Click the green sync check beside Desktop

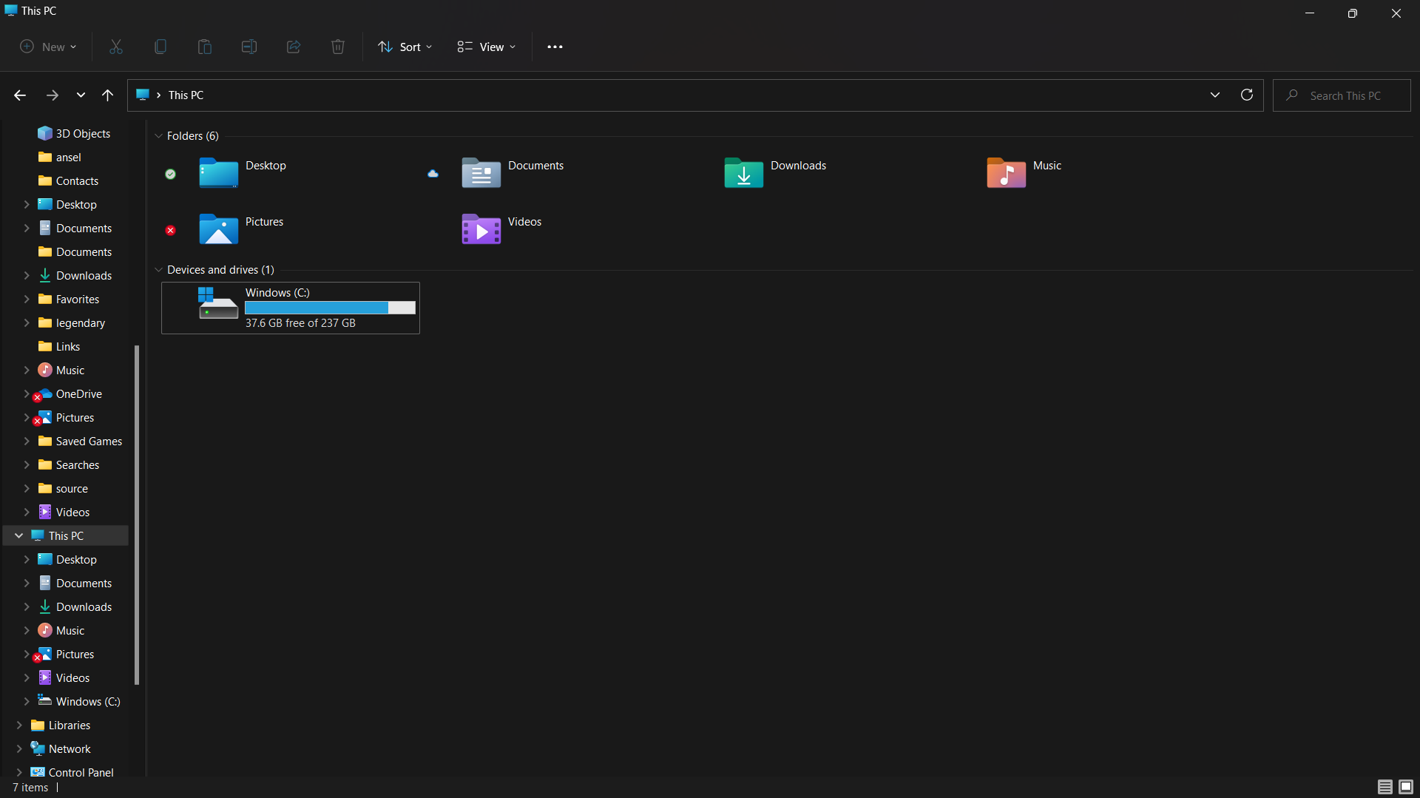click(x=170, y=174)
